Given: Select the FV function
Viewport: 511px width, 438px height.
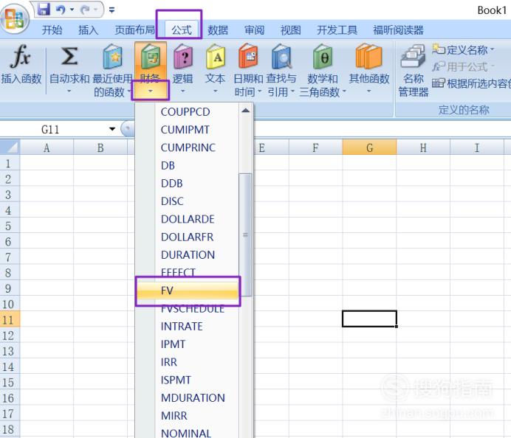Looking at the screenshot, I should click(188, 291).
